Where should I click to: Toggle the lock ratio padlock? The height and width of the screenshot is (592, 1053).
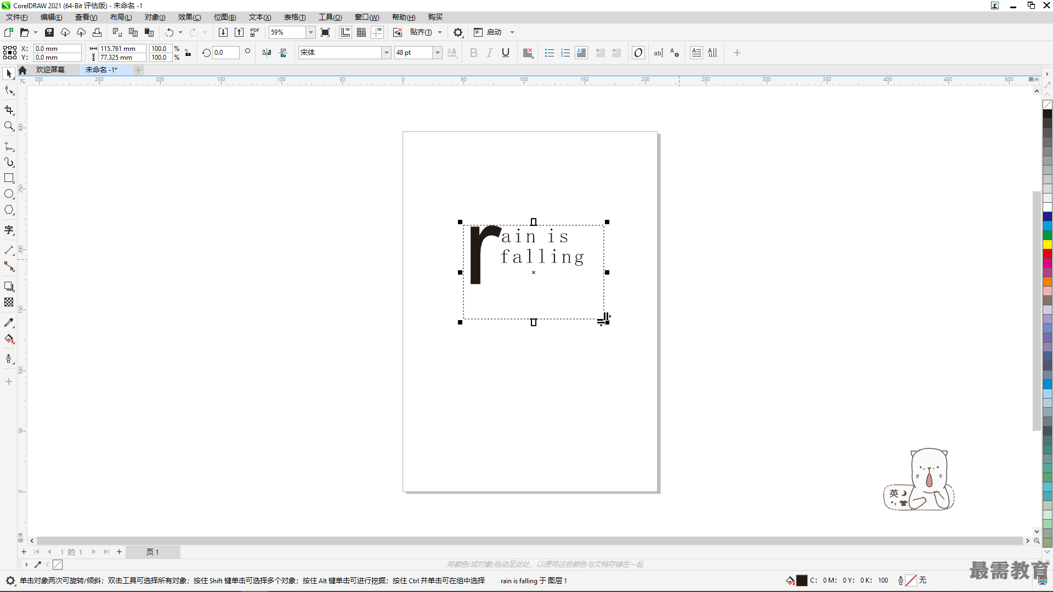click(188, 53)
